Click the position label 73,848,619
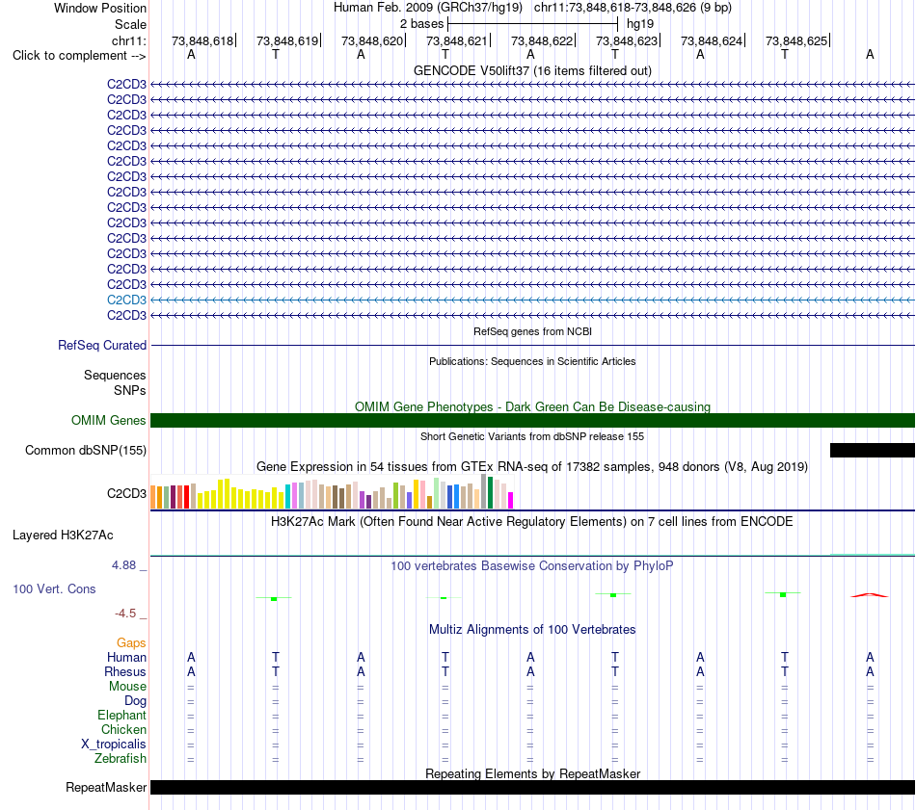Image resolution: width=916 pixels, height=810 pixels. coord(287,40)
